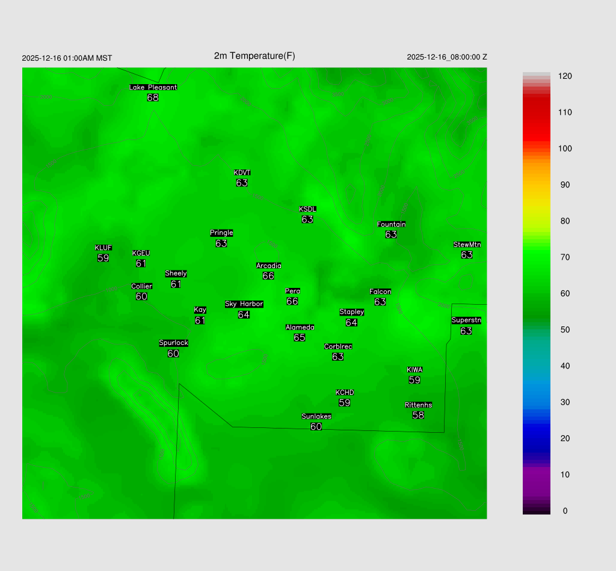Click temperature value 58 under Rittenhs

tap(418, 415)
